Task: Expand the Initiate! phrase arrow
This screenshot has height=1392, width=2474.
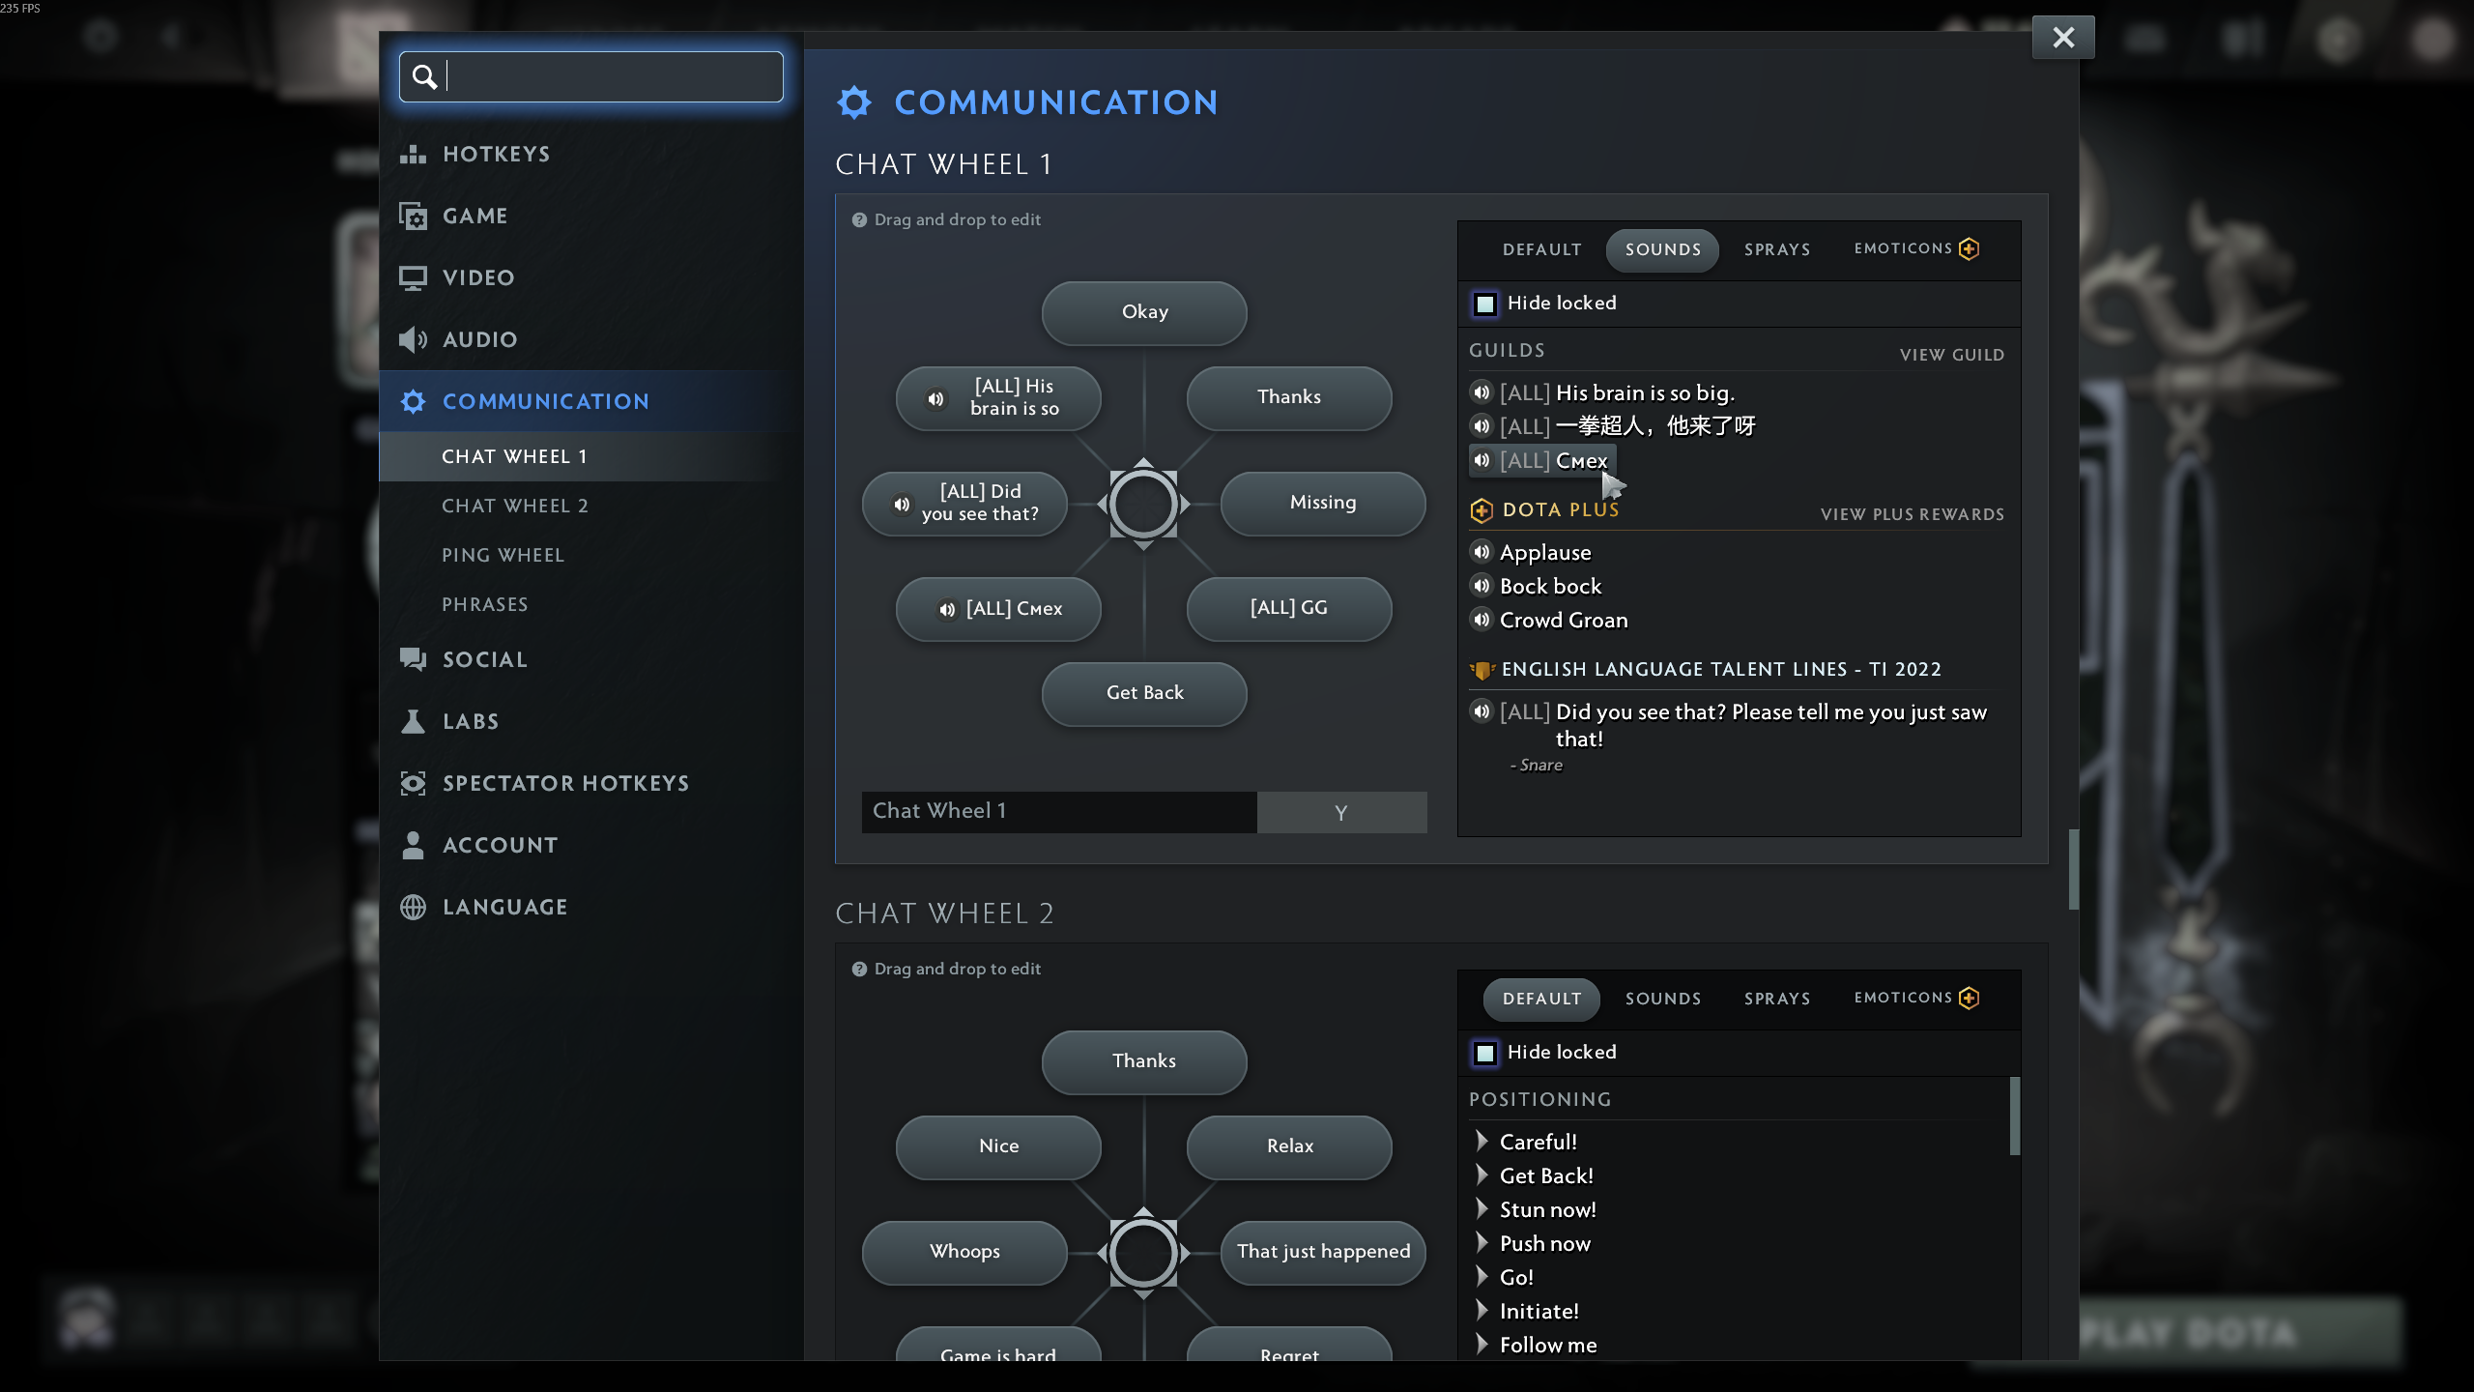Action: (1482, 1311)
